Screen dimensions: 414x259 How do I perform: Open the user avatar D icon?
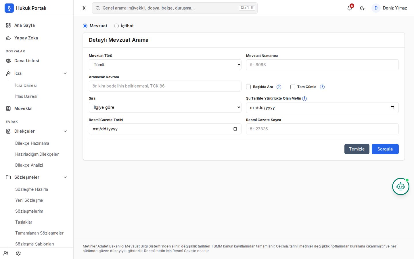[x=376, y=8]
